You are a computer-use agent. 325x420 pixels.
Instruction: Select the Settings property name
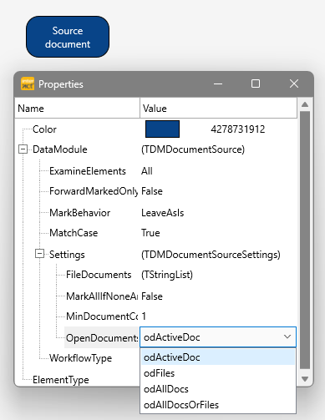pos(67,255)
